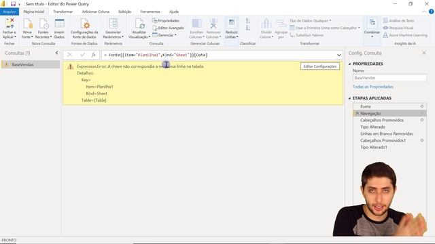Click Pesquisa Visual
Viewport: 435px width, 244px height.
click(x=398, y=28)
